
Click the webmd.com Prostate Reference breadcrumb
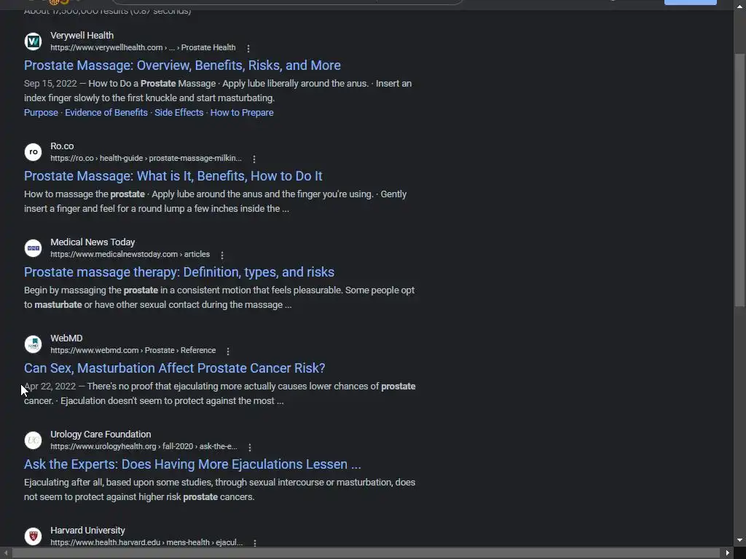click(x=133, y=350)
